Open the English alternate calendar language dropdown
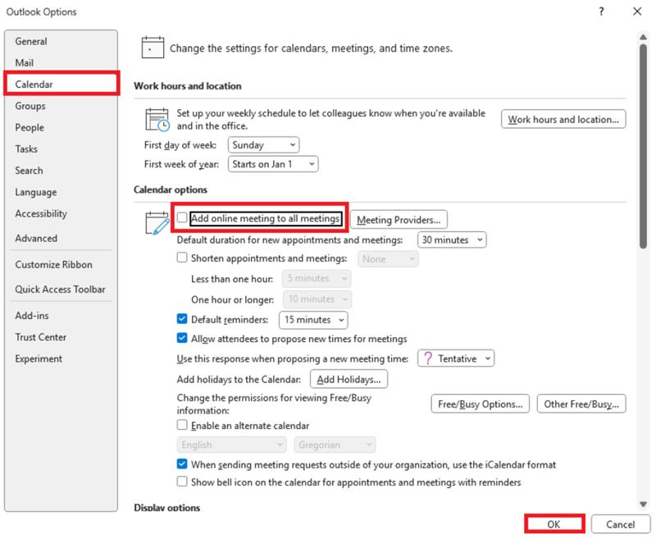This screenshot has height=539, width=656. (x=232, y=445)
